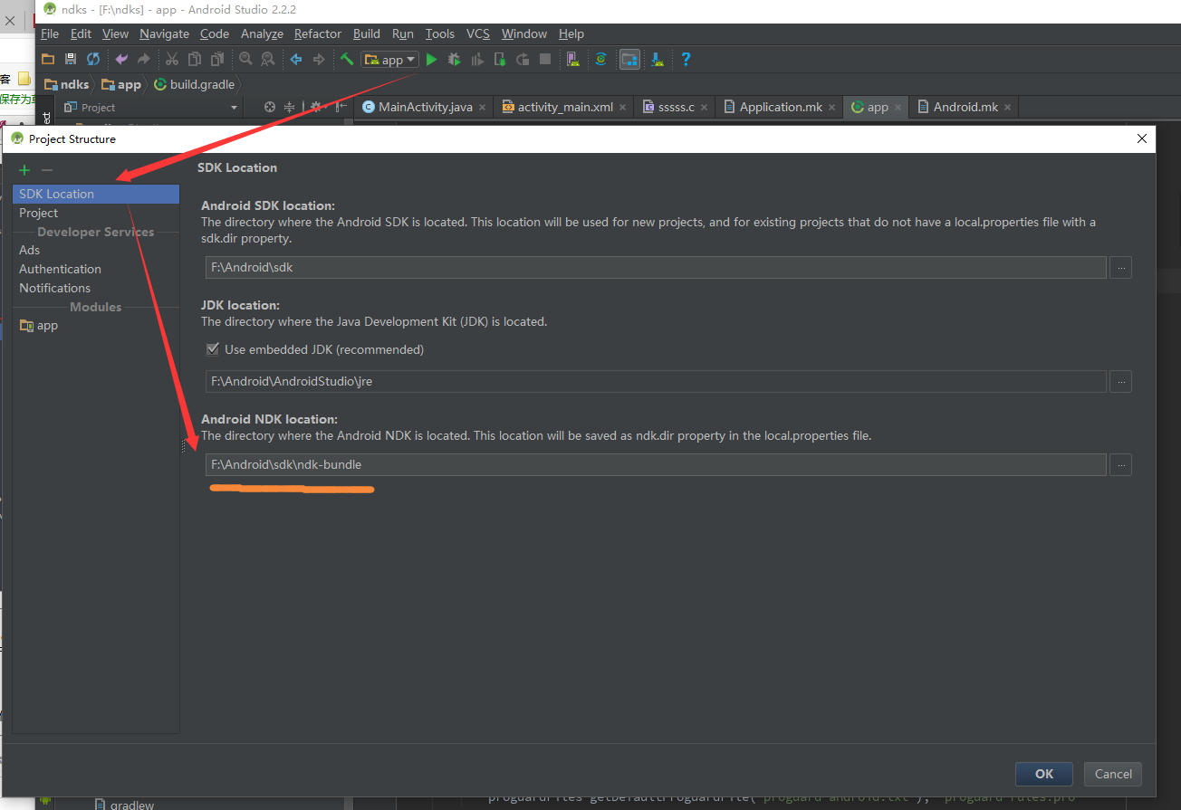Screen dimensions: 1181x810
Task: Click the Find magnifier icon
Action: pyautogui.click(x=245, y=59)
